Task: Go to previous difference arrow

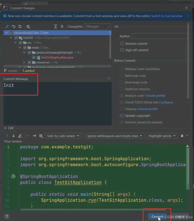Action: click(x=7, y=136)
